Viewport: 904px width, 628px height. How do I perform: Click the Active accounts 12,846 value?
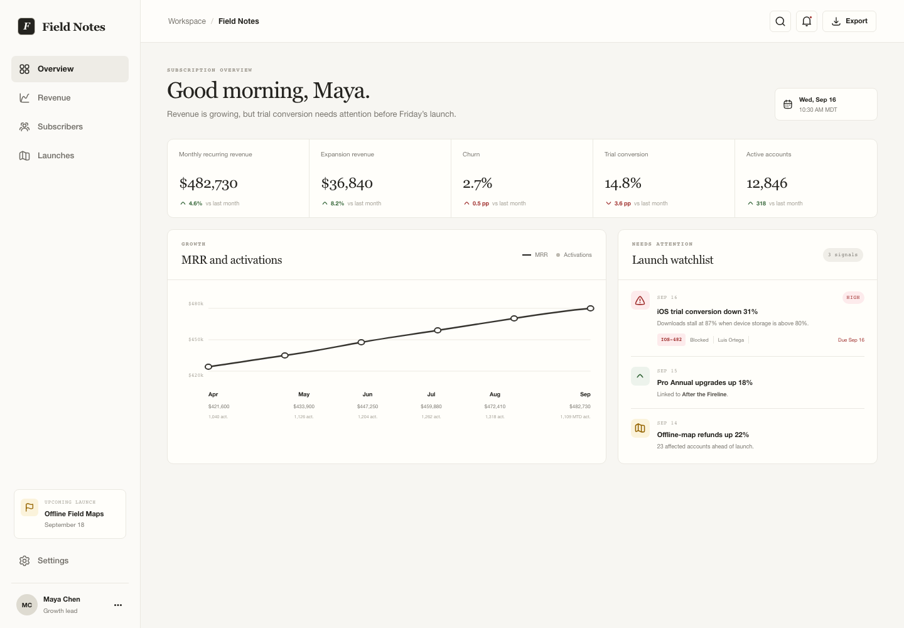(x=767, y=183)
